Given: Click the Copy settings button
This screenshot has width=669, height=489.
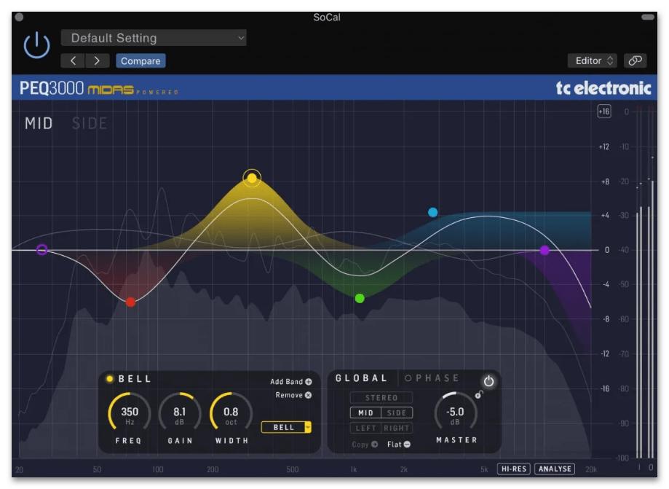Looking at the screenshot, I should point(365,444).
